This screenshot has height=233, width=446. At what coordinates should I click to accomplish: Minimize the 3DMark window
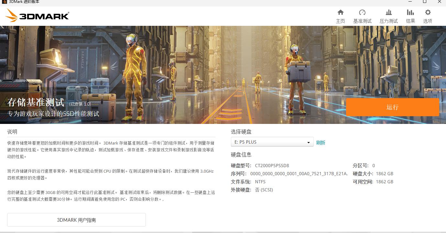click(411, 2)
